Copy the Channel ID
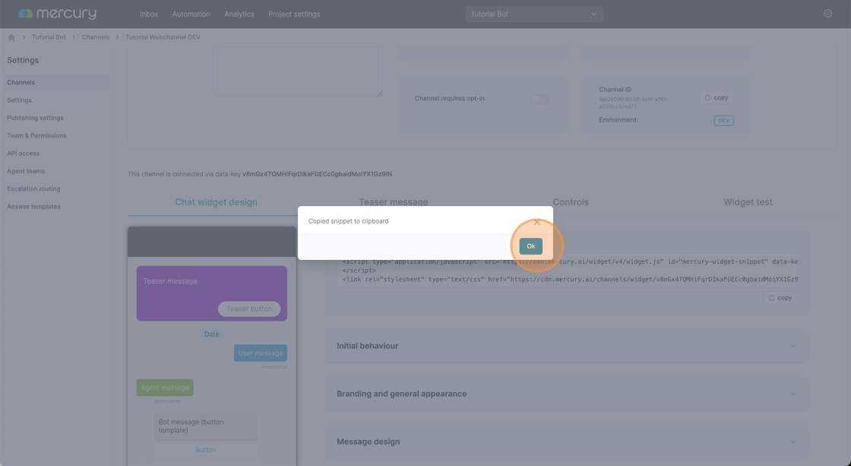Screen dimensions: 851x466 coord(717,98)
